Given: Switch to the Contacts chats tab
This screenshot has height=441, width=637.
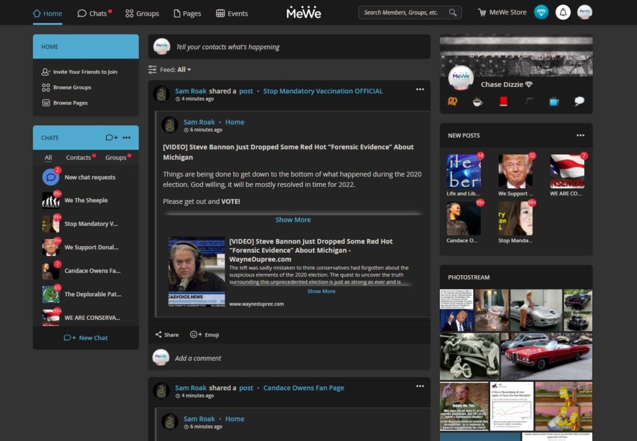Looking at the screenshot, I should point(78,157).
